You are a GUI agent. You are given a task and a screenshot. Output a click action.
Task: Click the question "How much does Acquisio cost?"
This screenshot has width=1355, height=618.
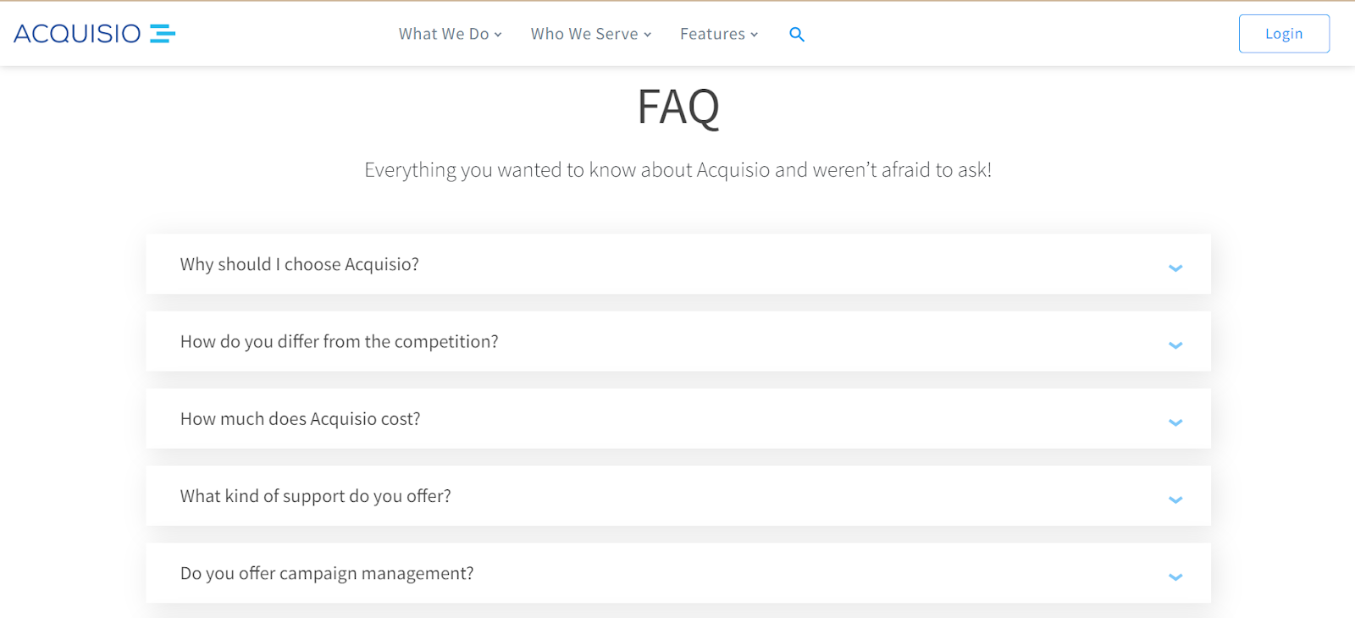pyautogui.click(x=300, y=418)
